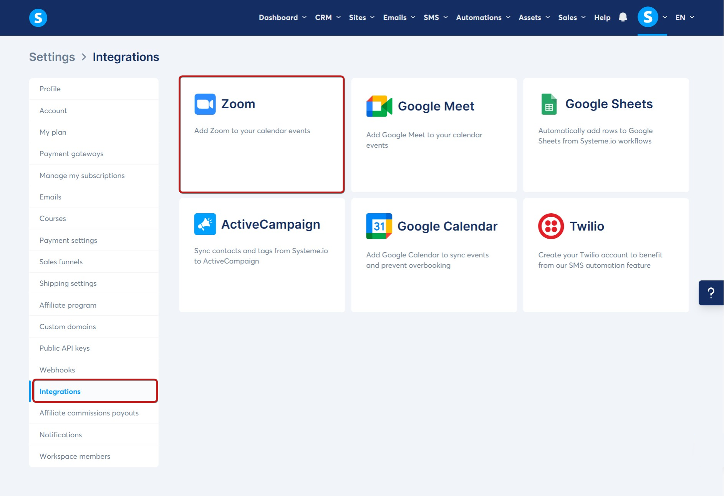Image resolution: width=724 pixels, height=496 pixels.
Task: Open the notifications bell
Action: pyautogui.click(x=623, y=17)
